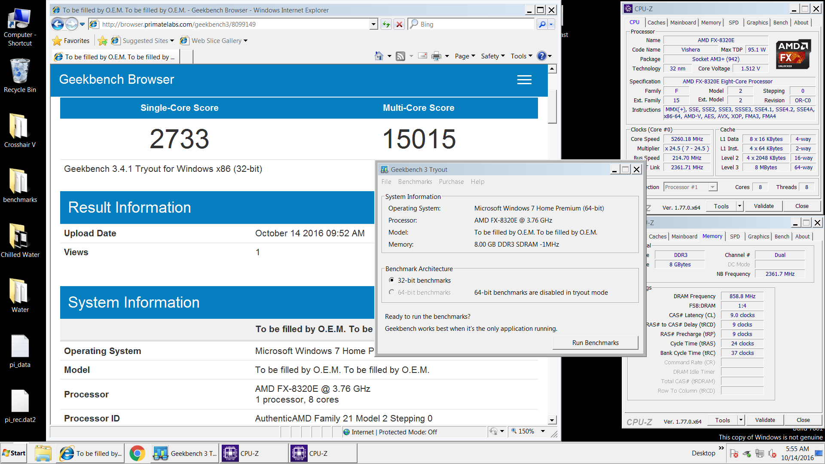Click the Refresh page icon
The height and width of the screenshot is (464, 825).
click(x=386, y=24)
